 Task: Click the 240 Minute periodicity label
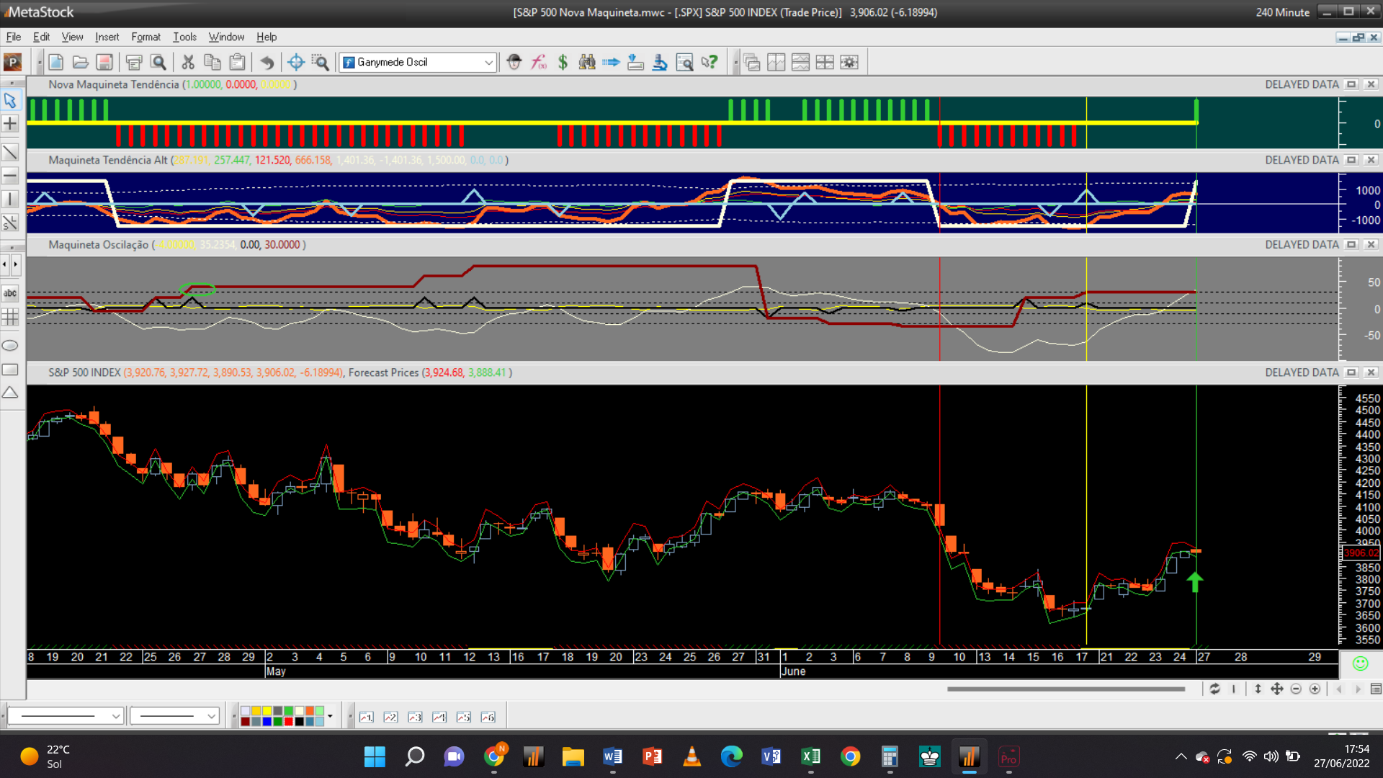[x=1282, y=12]
